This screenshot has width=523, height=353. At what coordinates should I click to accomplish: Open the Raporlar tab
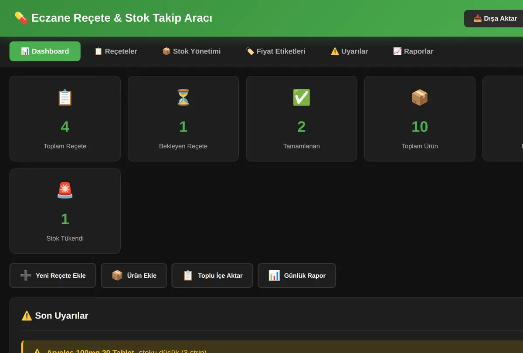[414, 51]
